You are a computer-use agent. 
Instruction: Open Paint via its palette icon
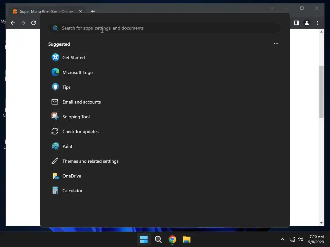55,146
